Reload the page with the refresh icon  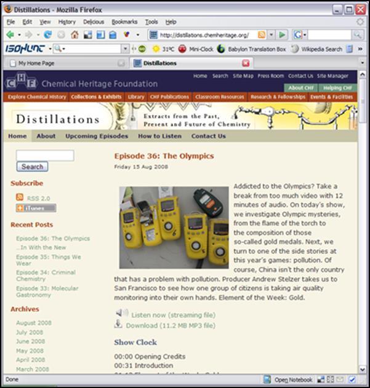[48, 34]
